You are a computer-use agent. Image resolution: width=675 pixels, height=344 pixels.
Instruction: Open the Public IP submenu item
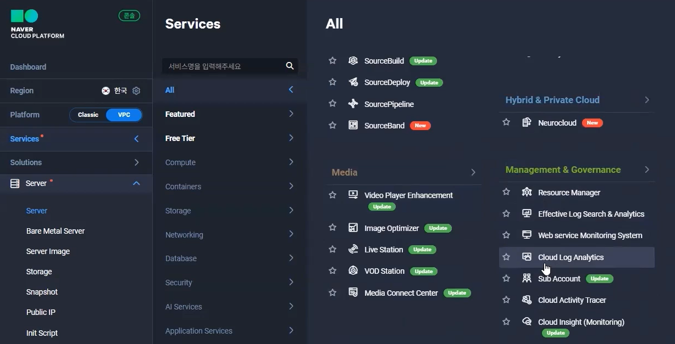41,312
